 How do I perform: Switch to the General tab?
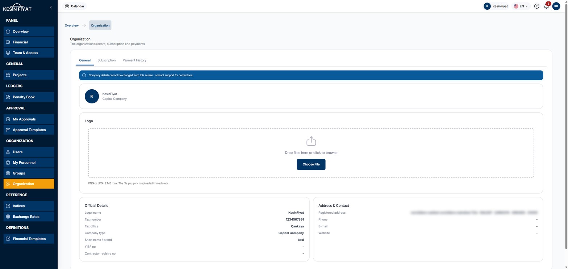[85, 60]
